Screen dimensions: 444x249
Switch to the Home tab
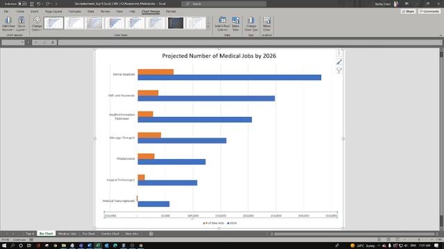pyautogui.click(x=20, y=12)
